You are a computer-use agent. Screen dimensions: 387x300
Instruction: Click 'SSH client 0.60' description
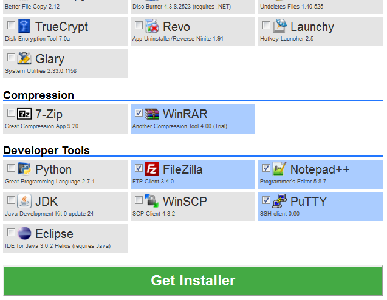click(x=279, y=214)
